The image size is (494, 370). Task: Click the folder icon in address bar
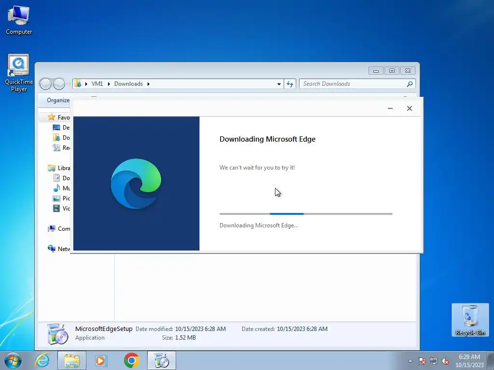[78, 84]
